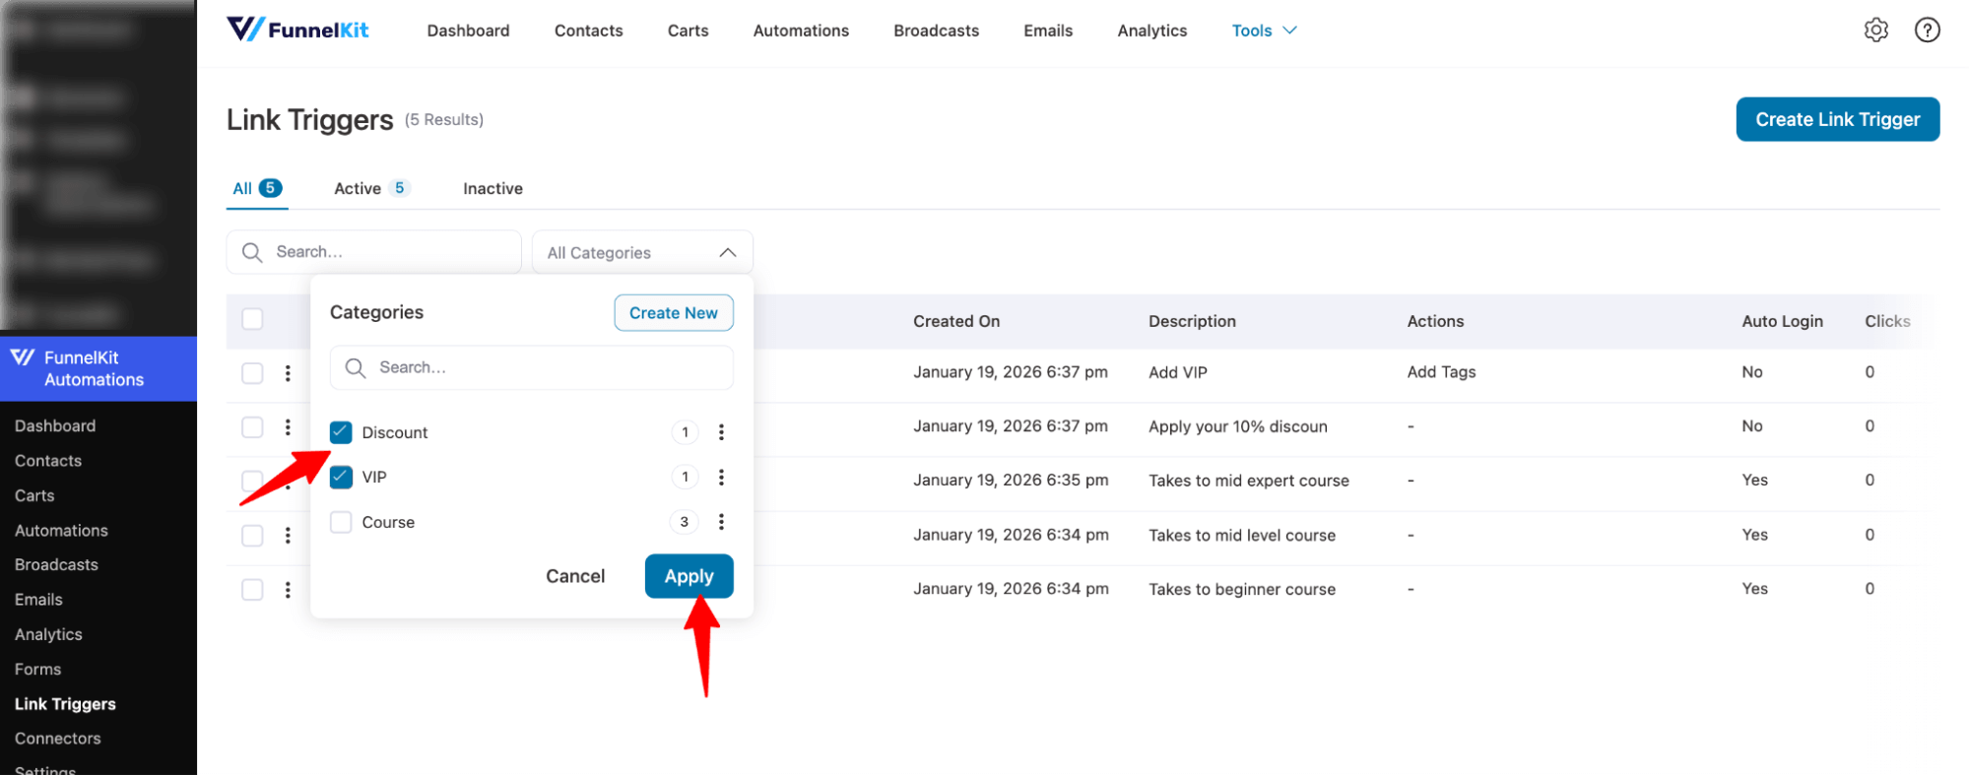Select the beginner course row checkbox
Image resolution: width=1969 pixels, height=775 pixels.
[252, 590]
